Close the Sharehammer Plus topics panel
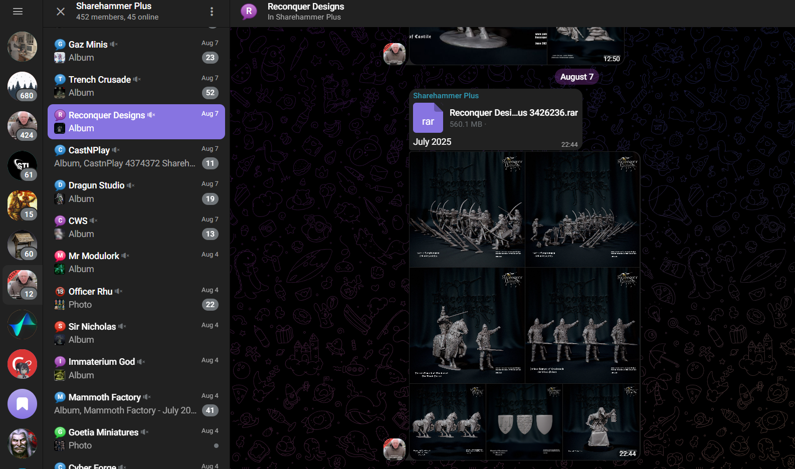The width and height of the screenshot is (795, 469). coord(61,11)
